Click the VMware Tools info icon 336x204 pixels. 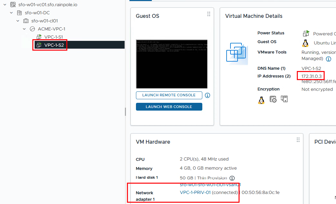tap(328, 59)
